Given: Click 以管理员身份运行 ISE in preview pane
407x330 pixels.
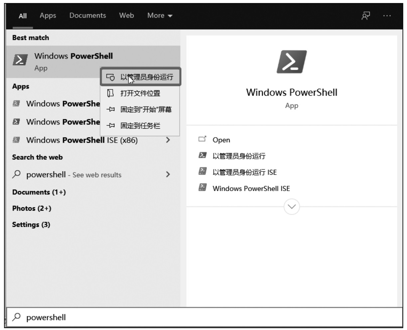Looking at the screenshot, I should pos(245,172).
